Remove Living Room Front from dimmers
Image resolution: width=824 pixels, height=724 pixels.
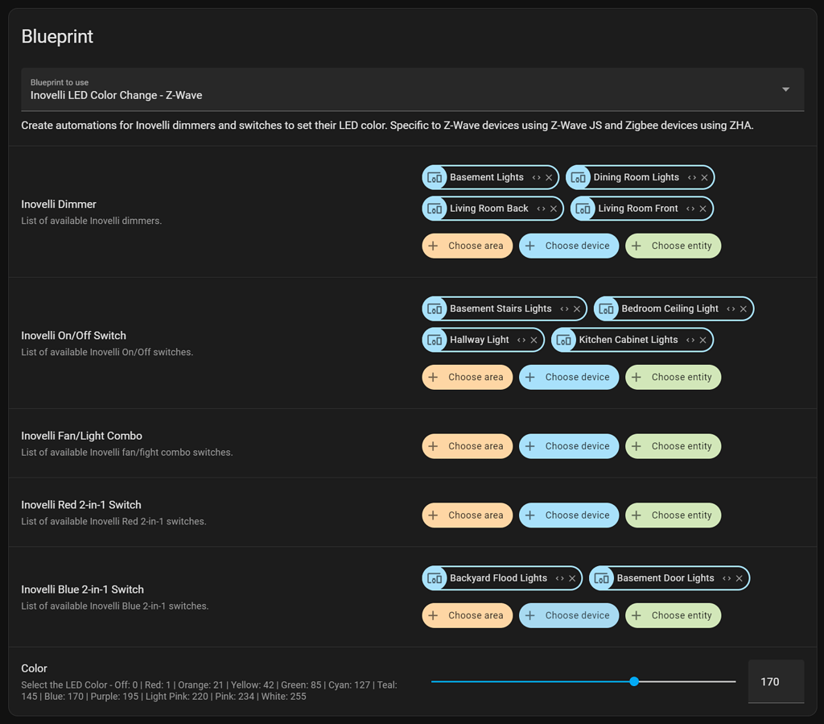click(702, 209)
